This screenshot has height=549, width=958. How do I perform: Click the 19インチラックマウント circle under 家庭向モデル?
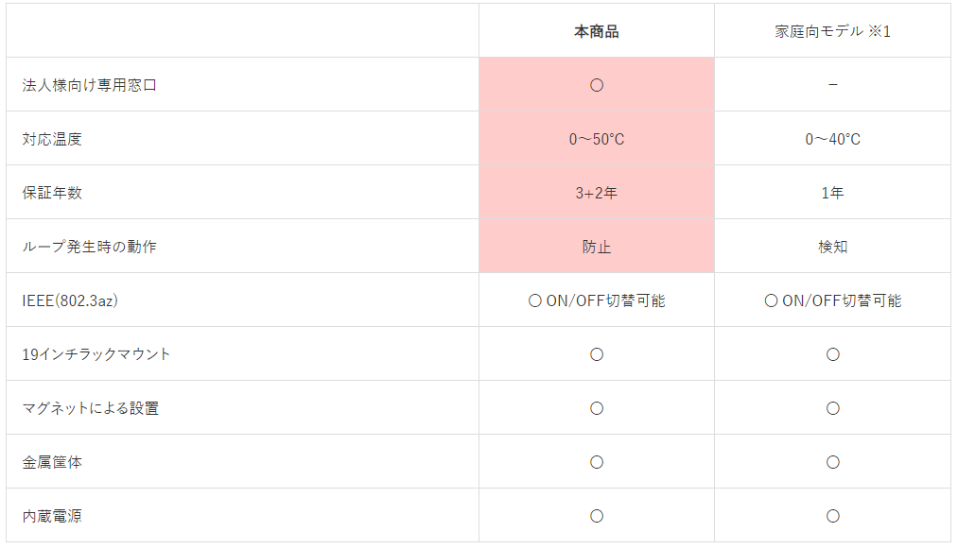[833, 354]
